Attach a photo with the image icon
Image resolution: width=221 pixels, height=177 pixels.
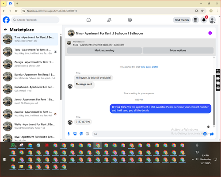point(75,134)
